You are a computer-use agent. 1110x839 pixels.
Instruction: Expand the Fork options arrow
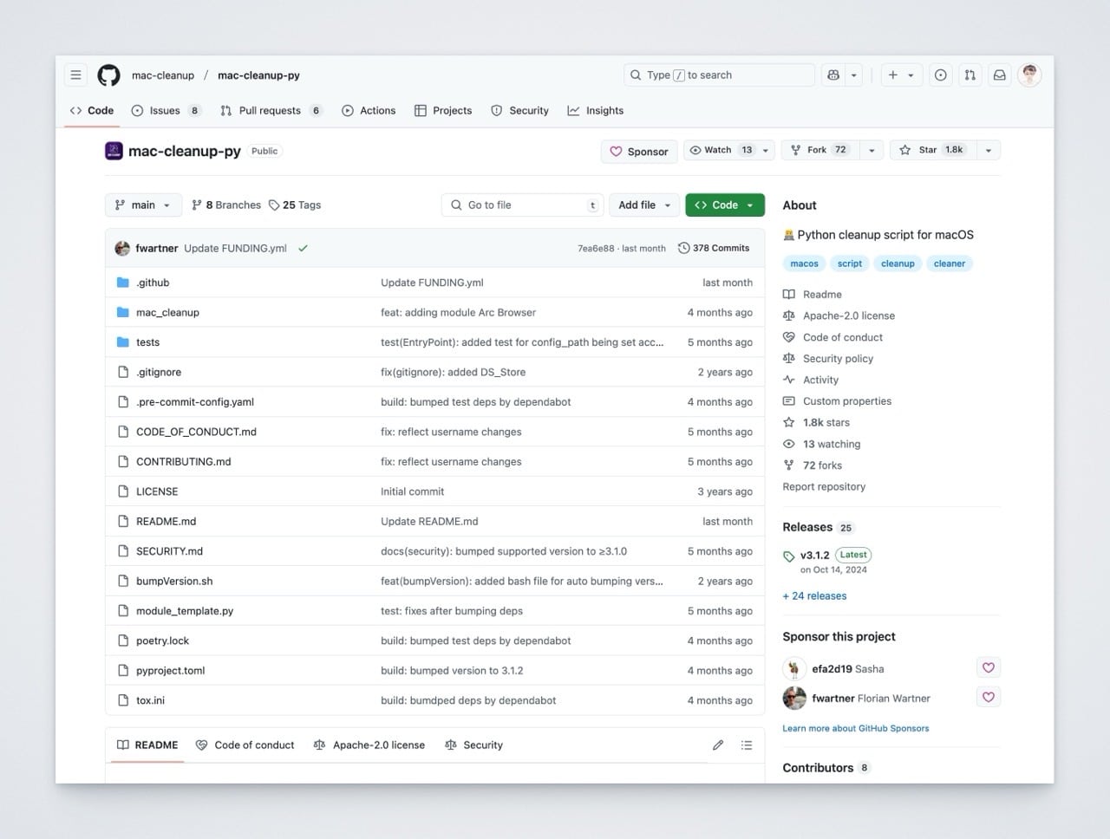(872, 151)
